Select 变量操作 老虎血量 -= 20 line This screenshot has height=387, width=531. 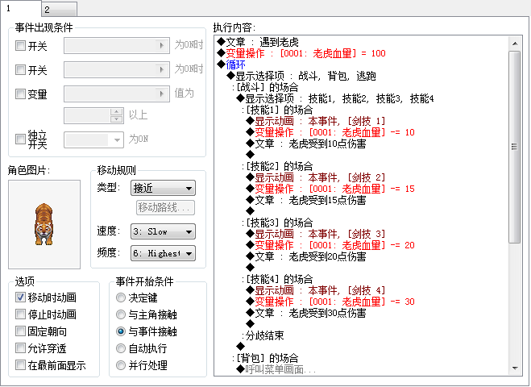tap(330, 245)
